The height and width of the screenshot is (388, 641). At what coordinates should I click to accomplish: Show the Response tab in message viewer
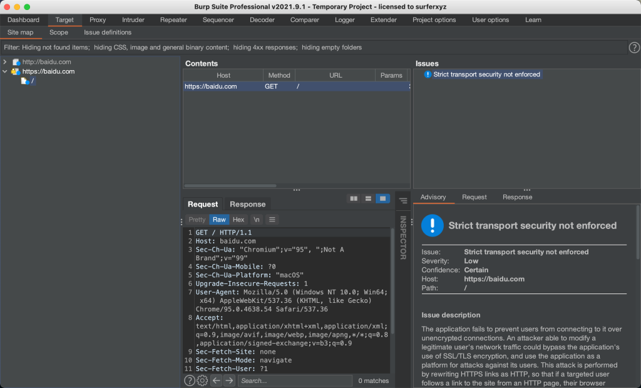[x=248, y=204]
